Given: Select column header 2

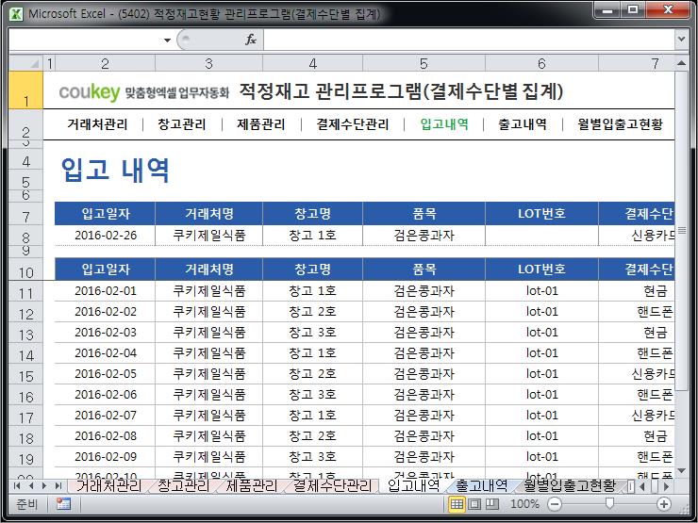Looking at the screenshot, I should (x=105, y=63).
